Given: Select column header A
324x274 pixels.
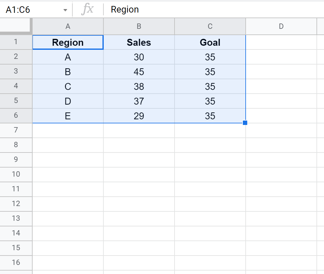Looking at the screenshot, I should 68,26.
